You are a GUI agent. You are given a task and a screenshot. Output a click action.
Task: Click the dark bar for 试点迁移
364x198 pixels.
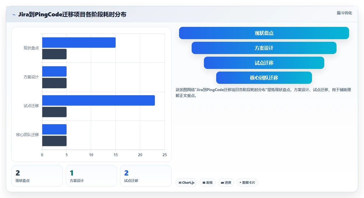[54, 112]
